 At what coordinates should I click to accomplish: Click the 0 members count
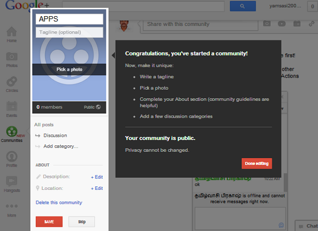[x=49, y=107]
